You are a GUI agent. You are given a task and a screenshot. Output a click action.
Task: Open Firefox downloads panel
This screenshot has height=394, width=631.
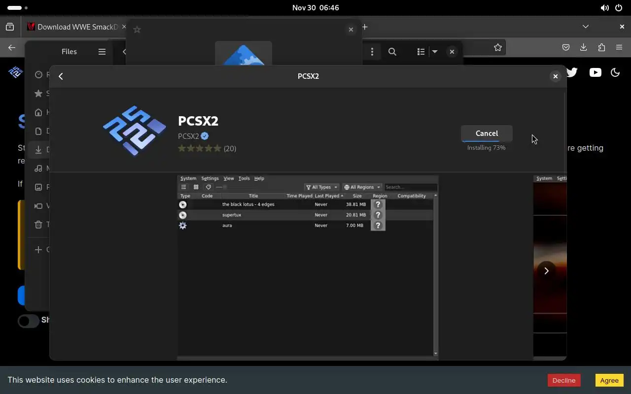pyautogui.click(x=584, y=47)
